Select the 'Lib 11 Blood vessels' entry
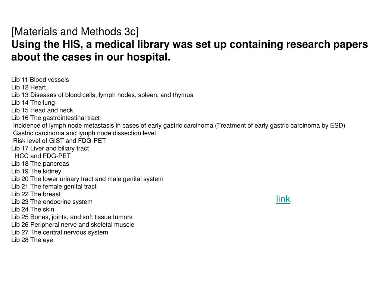Viewport: 382px width, 286px height. point(40,80)
